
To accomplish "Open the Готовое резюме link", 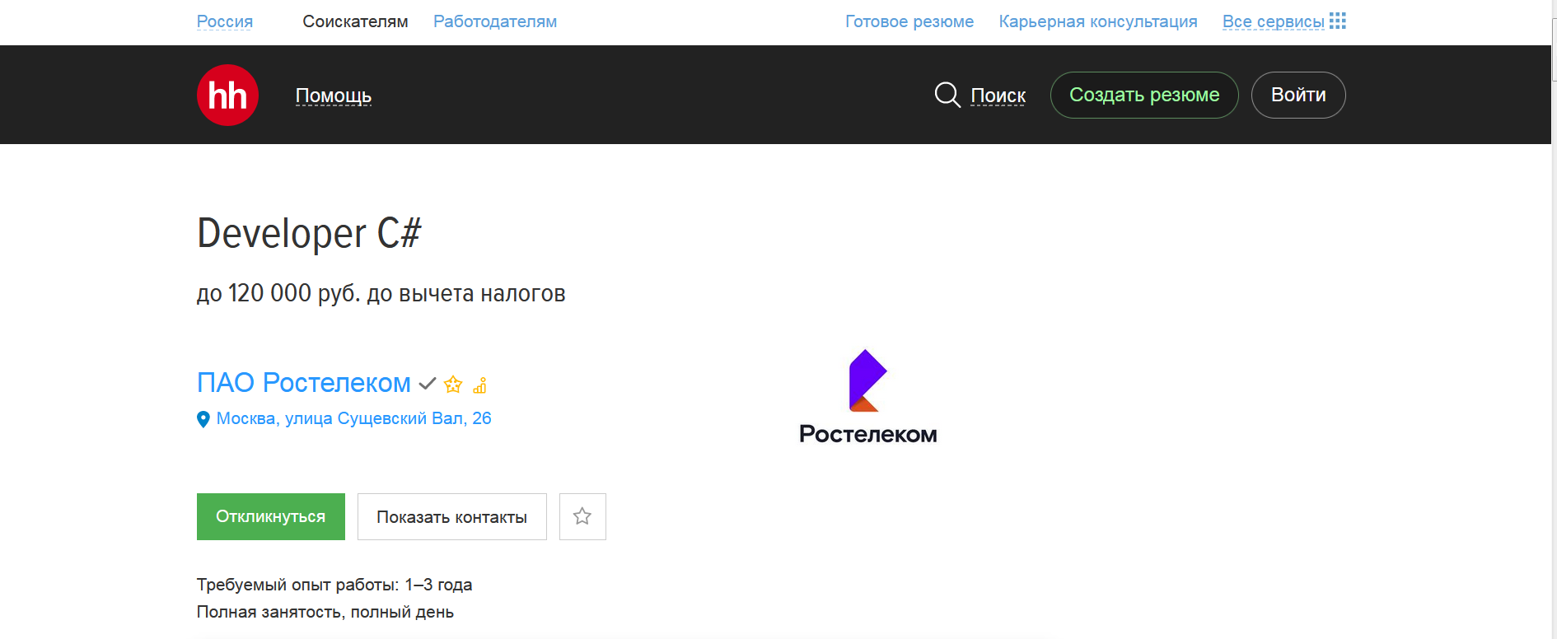I will click(909, 21).
